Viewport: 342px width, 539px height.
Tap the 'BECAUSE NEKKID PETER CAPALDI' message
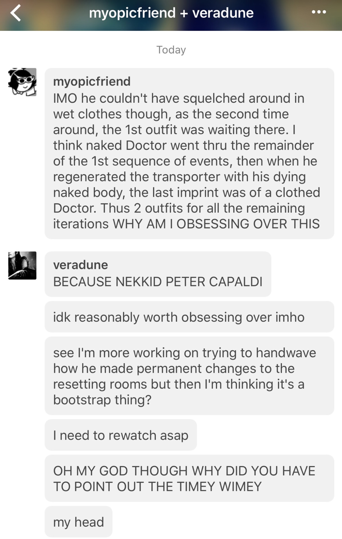(x=158, y=274)
